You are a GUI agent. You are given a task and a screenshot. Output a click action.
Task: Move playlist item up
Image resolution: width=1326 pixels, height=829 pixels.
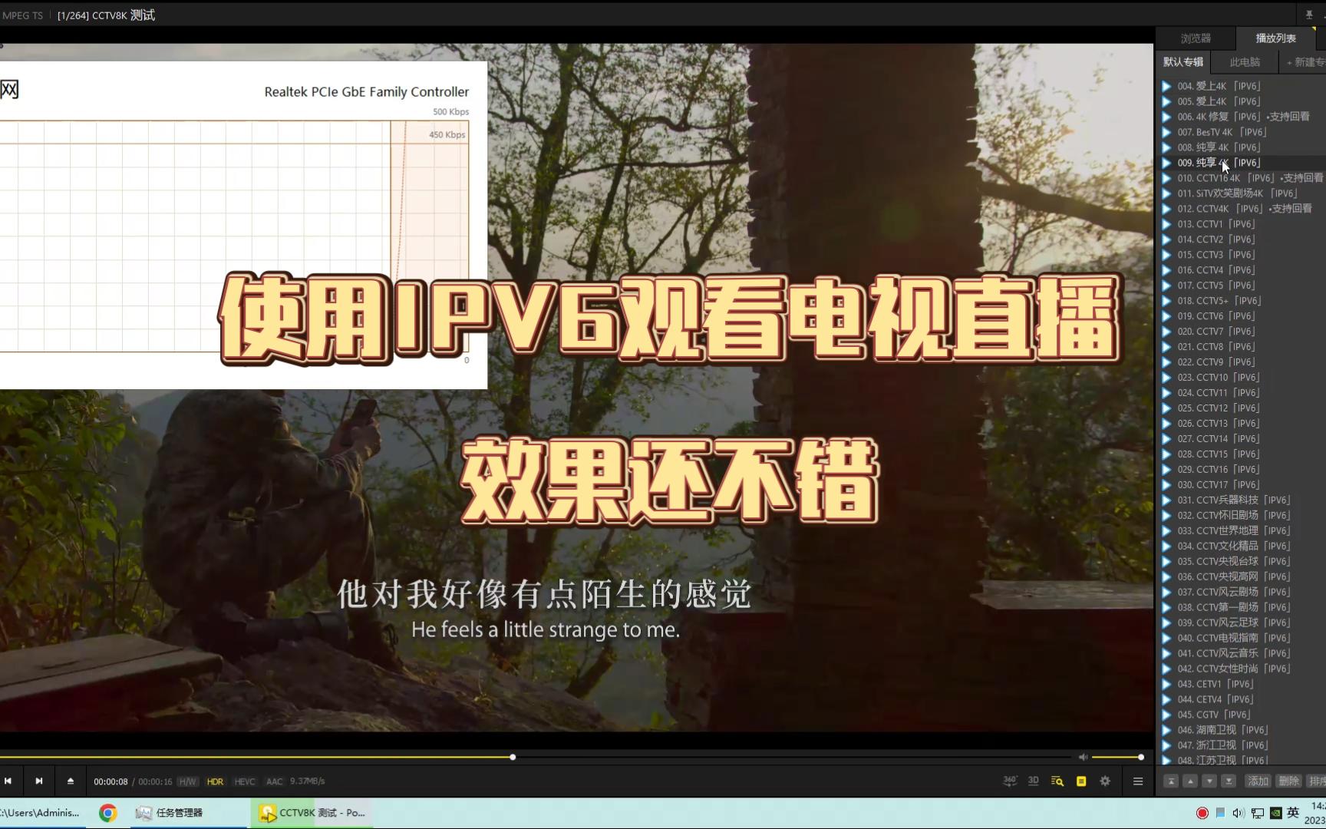click(x=1190, y=781)
